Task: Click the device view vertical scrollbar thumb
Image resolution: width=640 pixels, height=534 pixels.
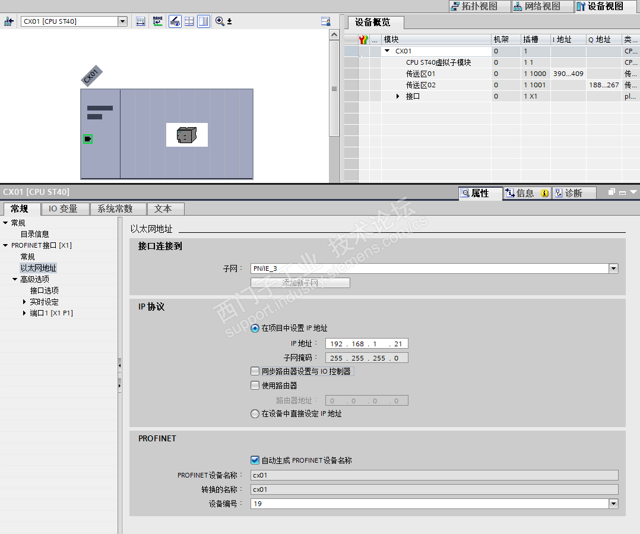Action: [334, 89]
